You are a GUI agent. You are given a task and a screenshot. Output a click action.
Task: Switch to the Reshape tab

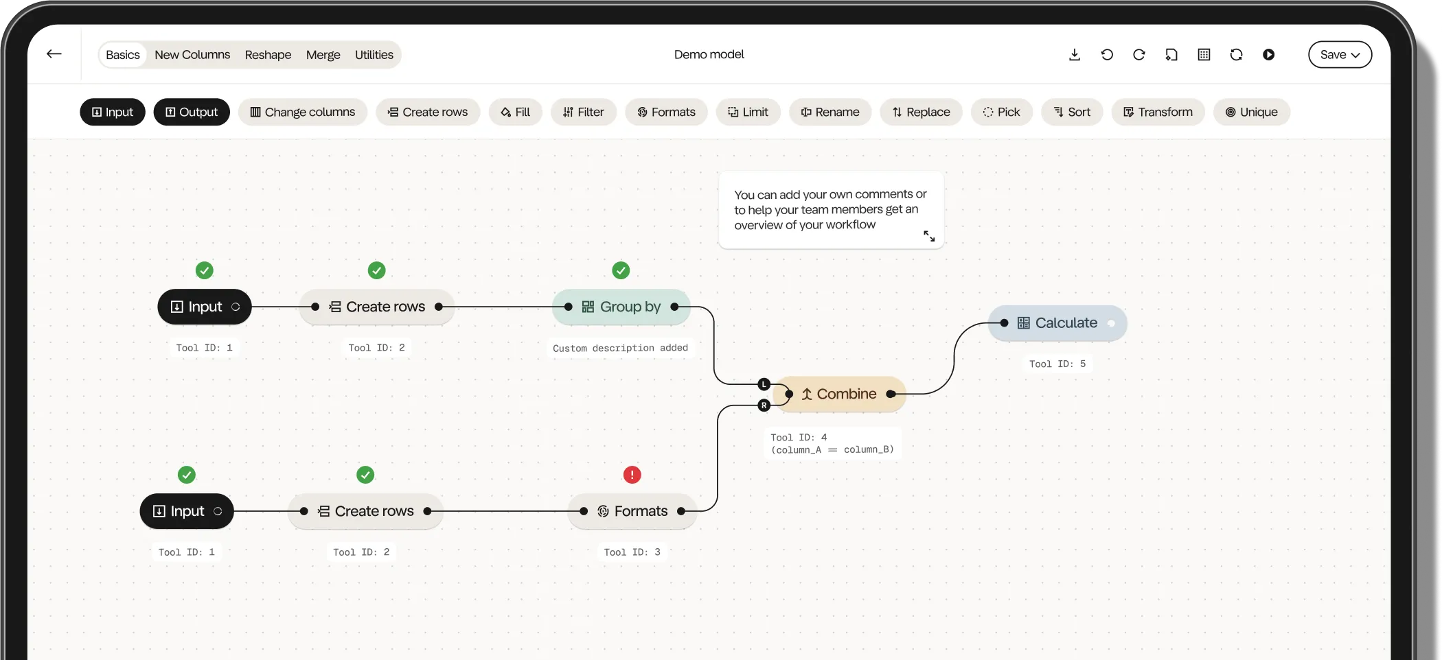[268, 55]
